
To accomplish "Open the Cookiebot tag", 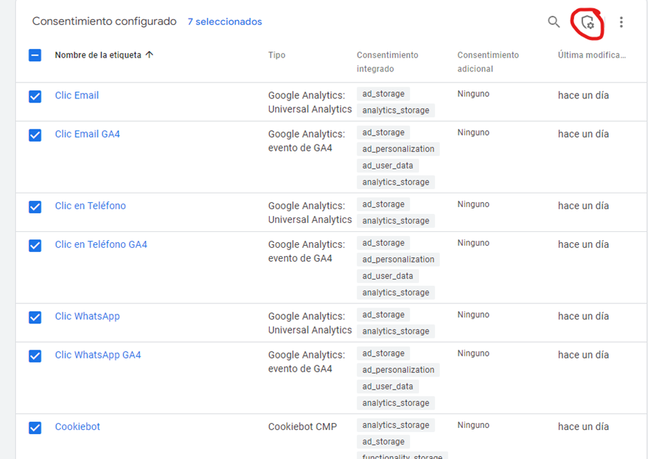I will tap(78, 427).
